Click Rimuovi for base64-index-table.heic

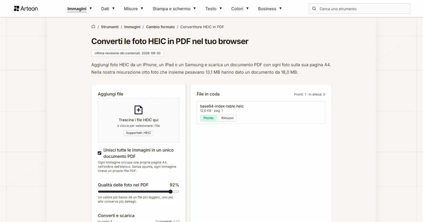pyautogui.click(x=227, y=118)
